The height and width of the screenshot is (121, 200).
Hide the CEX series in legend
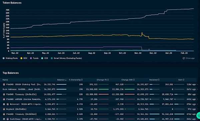click(x=45, y=58)
